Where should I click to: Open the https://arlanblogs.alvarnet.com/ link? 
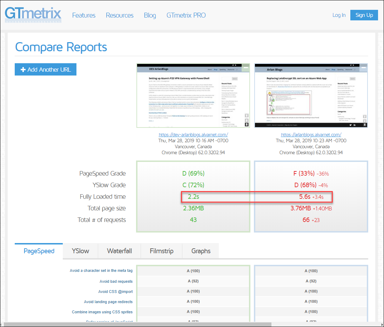(x=311, y=135)
